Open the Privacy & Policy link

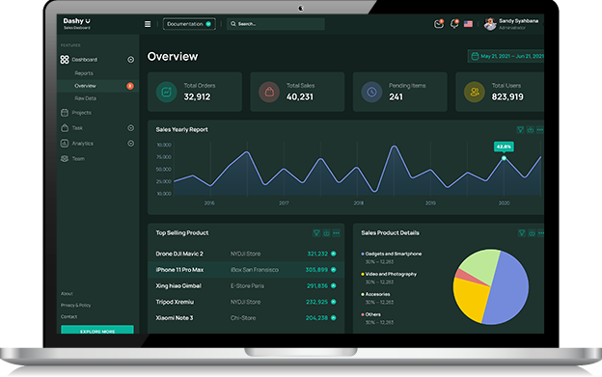click(75, 306)
